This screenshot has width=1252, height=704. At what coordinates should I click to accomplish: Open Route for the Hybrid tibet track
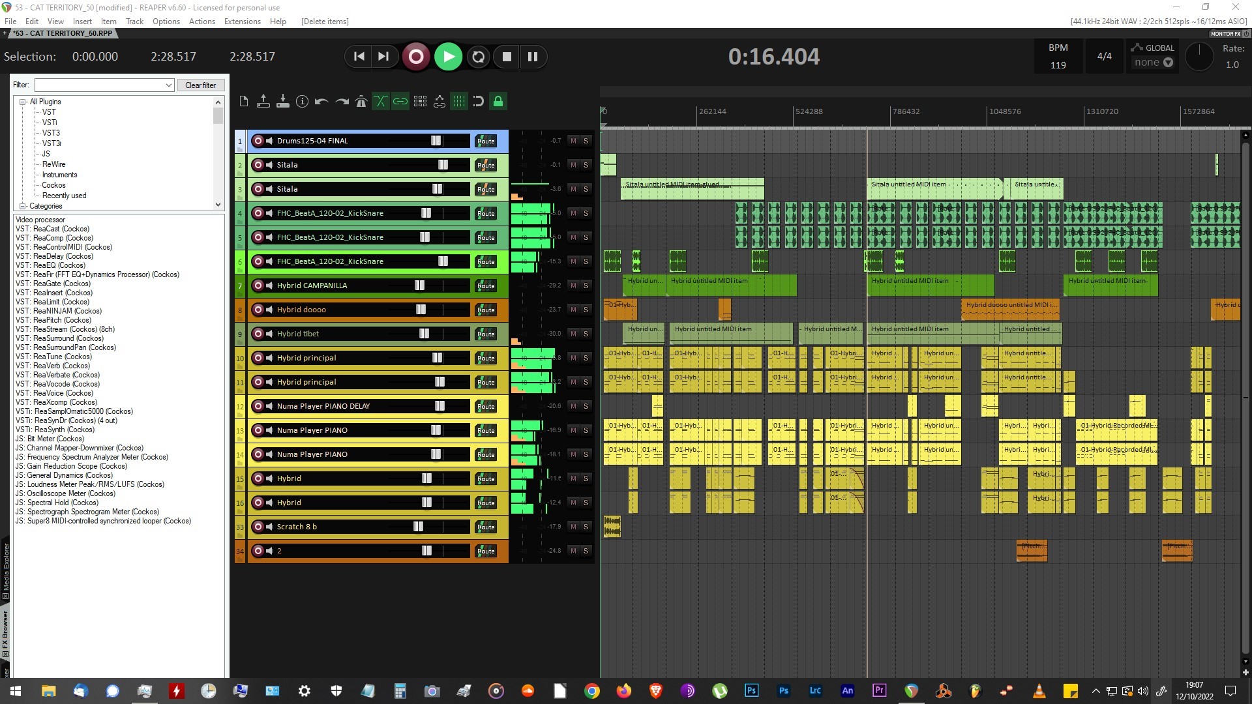pos(486,334)
